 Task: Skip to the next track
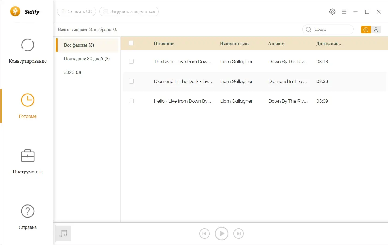(239, 234)
